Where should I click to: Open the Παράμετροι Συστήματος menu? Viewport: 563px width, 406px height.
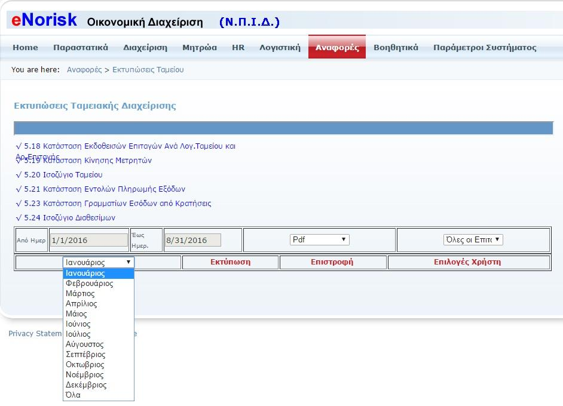click(x=485, y=47)
